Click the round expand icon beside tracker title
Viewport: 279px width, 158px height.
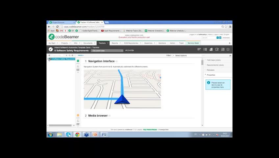(51, 49)
